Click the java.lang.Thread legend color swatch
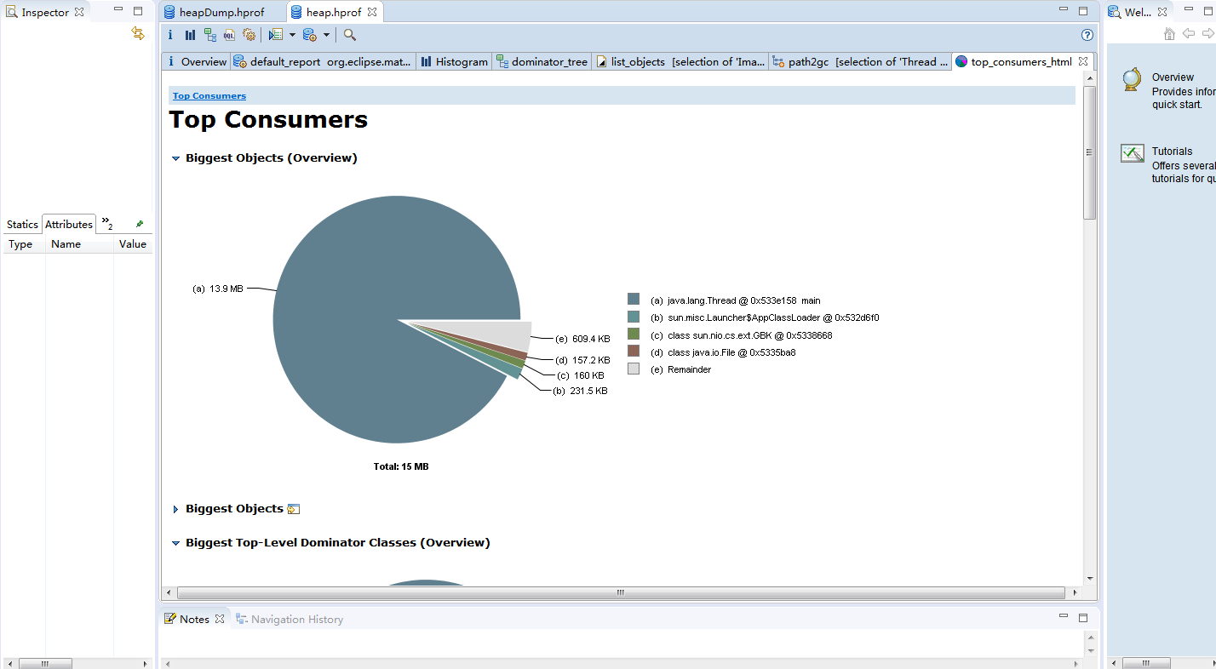The image size is (1216, 669). tap(633, 299)
